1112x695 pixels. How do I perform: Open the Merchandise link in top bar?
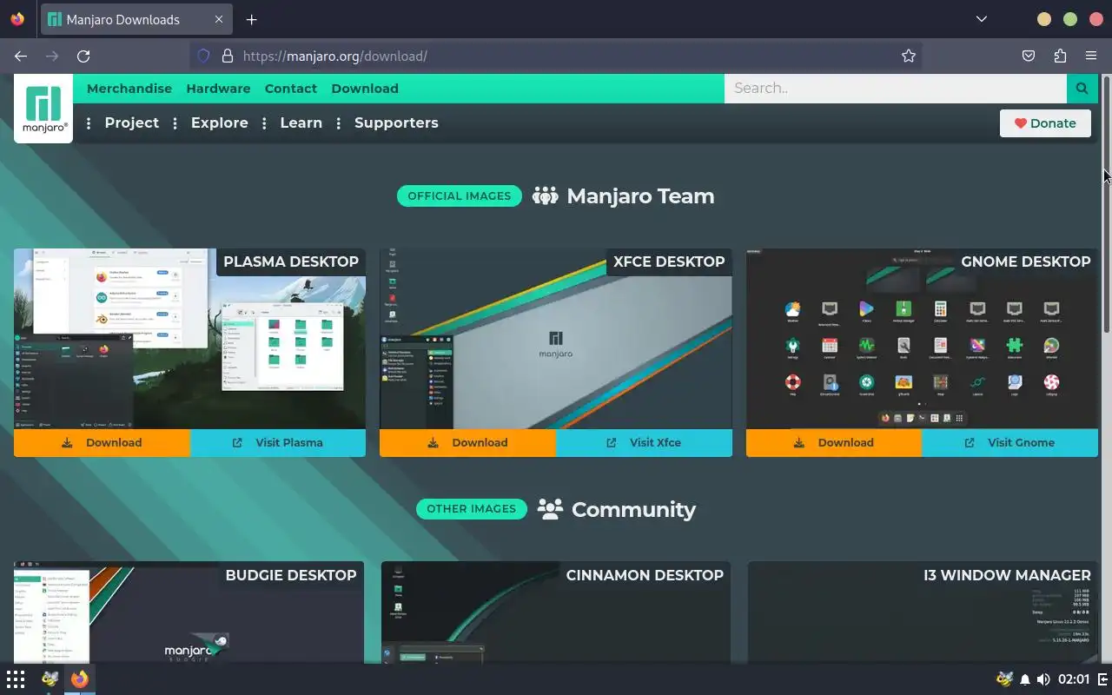(x=129, y=89)
